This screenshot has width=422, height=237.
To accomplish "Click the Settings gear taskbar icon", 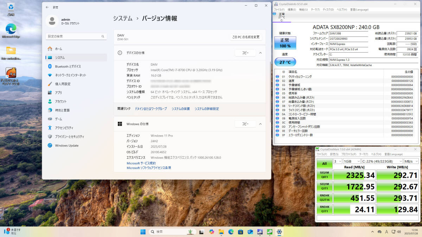I will (x=279, y=232).
